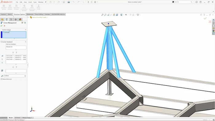The image size is (215, 121).
Task: Cancel Corner Management with red X
Action: [5, 26]
